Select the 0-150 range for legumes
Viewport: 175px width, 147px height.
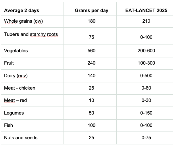[146, 113]
